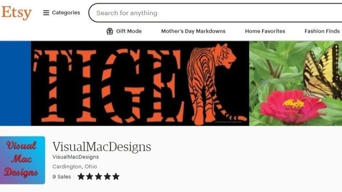Click the first rating star
The image size is (342, 192).
(x=81, y=176)
